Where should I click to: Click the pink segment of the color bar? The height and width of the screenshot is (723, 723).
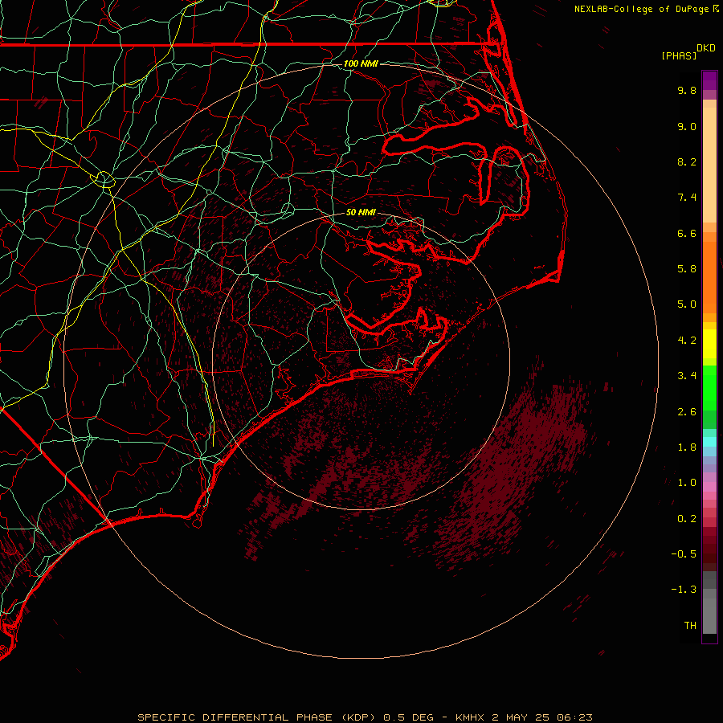point(709,487)
